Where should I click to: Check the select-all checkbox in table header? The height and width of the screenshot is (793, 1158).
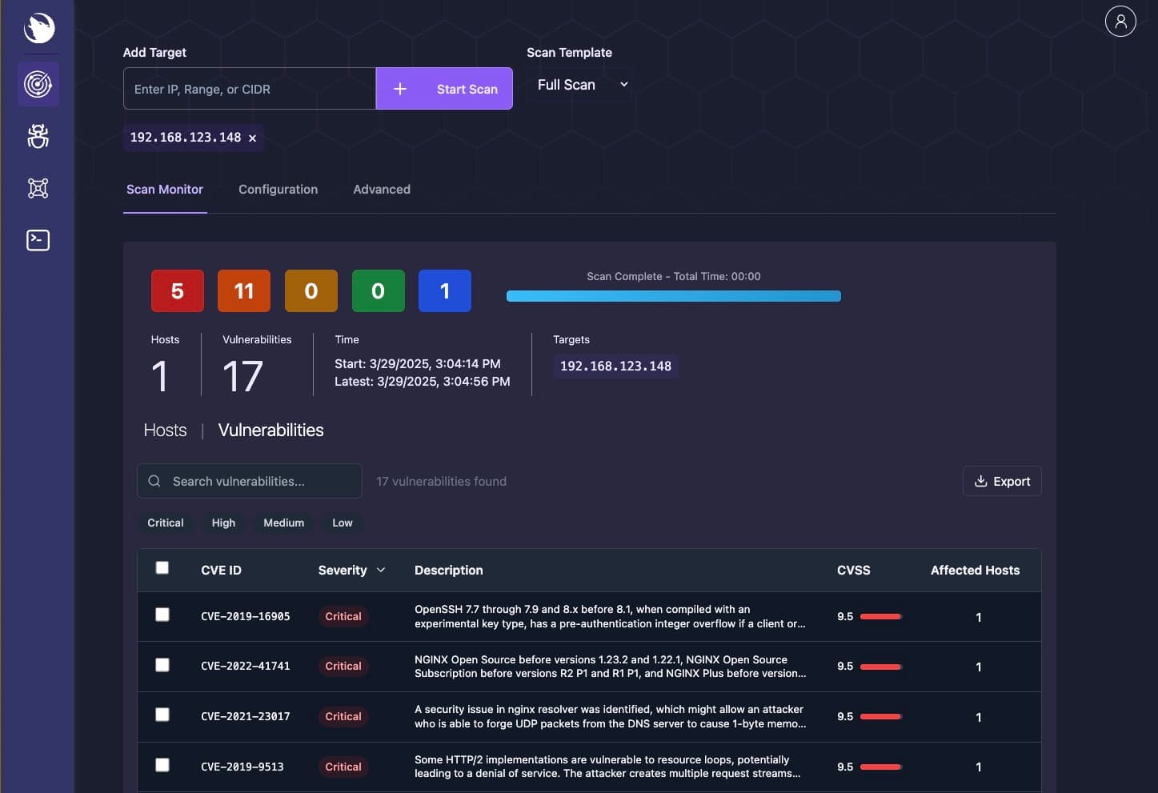pos(162,567)
